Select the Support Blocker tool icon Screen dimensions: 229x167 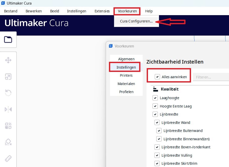(x=8, y=142)
